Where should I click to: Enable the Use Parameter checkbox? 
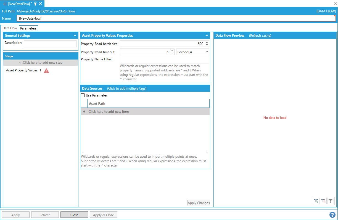coord(83,95)
